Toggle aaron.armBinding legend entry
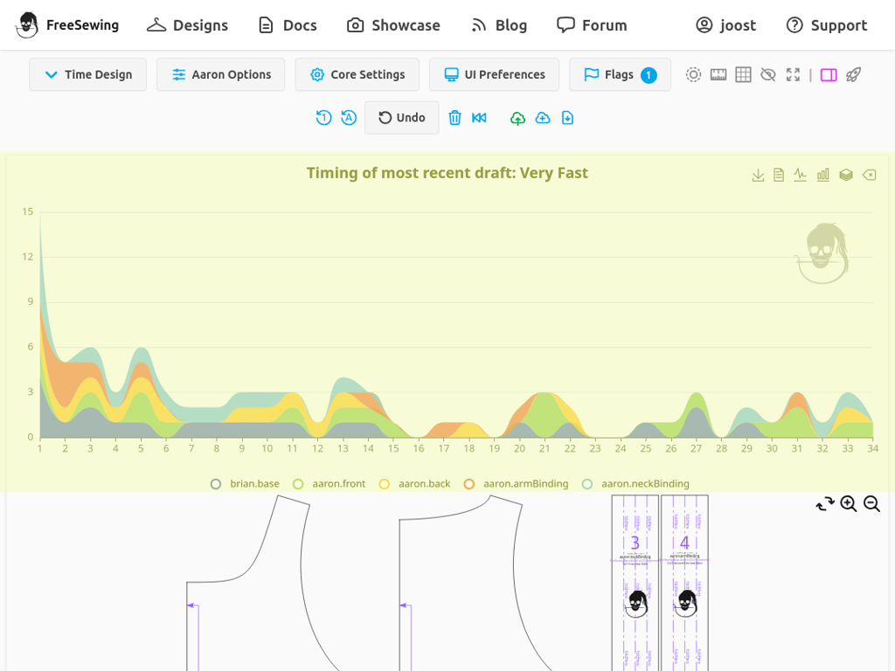 516,484
